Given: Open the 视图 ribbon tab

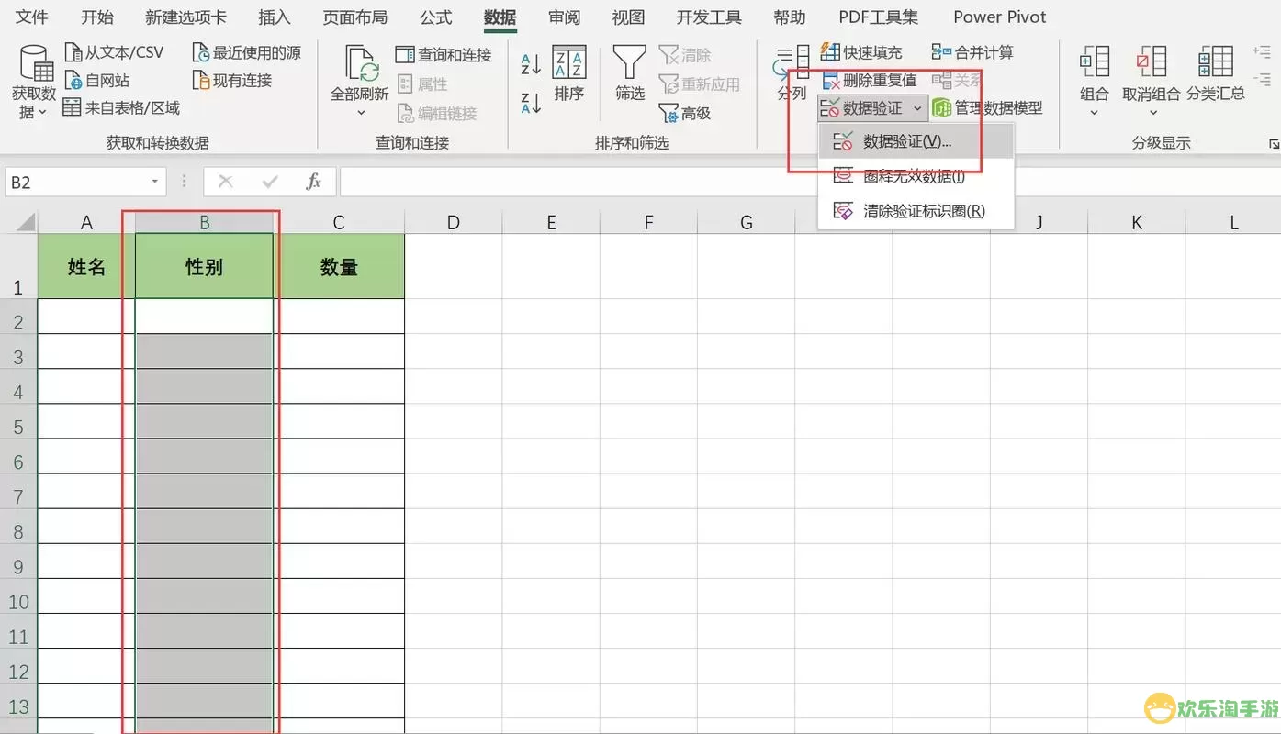Looking at the screenshot, I should click(628, 17).
